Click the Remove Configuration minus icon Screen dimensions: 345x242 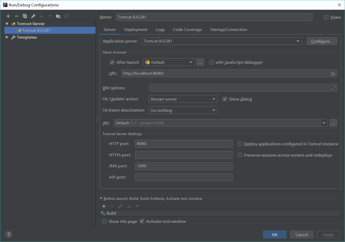tap(16, 16)
